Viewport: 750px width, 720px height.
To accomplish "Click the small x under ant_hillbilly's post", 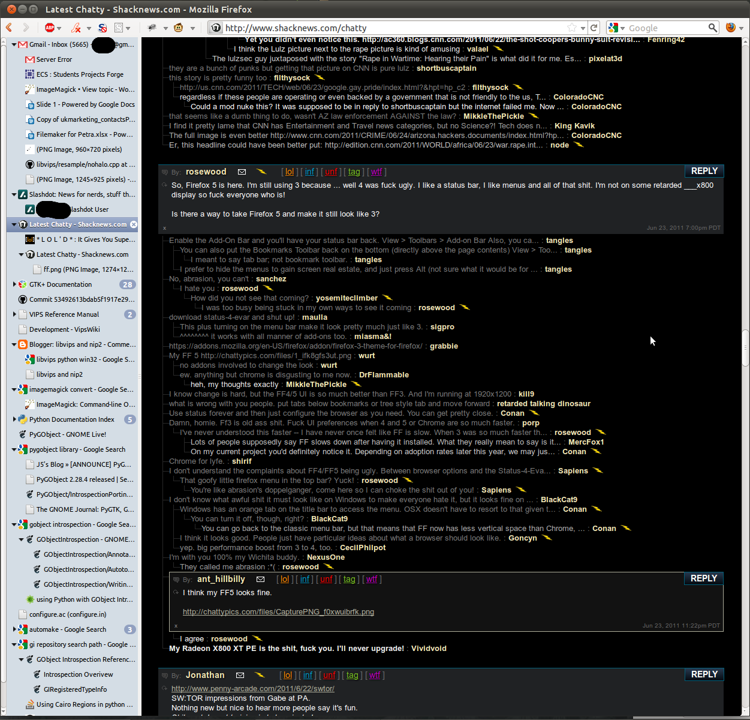I will 176,626.
